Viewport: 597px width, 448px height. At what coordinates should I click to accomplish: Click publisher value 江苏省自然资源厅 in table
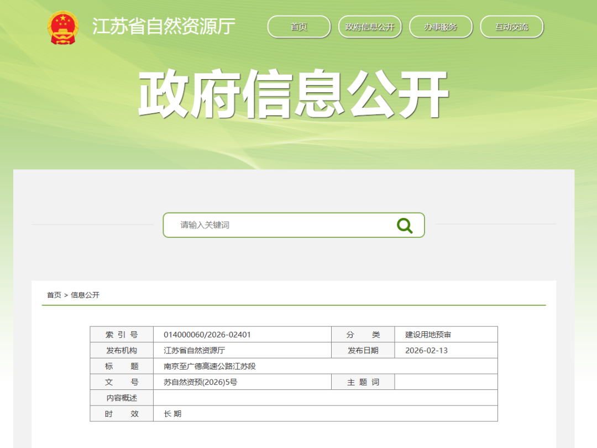click(194, 351)
